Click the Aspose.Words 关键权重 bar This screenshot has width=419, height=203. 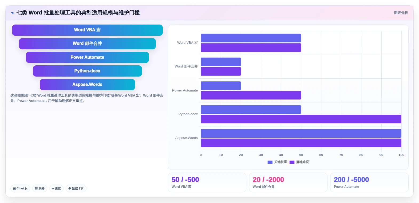(x=301, y=133)
